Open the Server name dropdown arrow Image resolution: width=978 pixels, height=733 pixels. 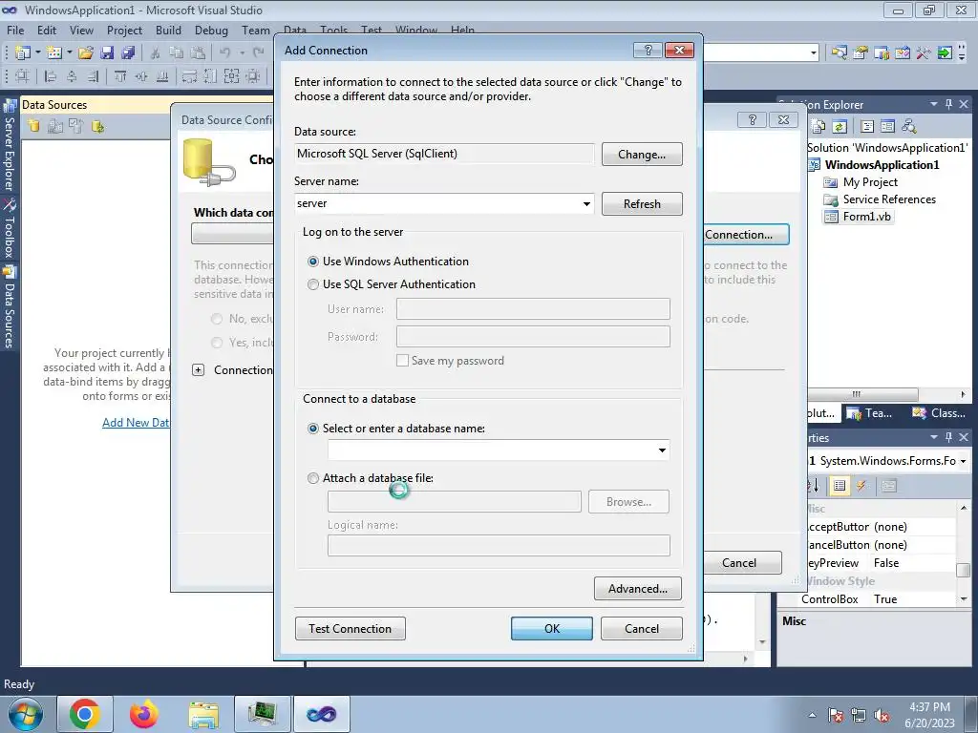click(x=586, y=204)
